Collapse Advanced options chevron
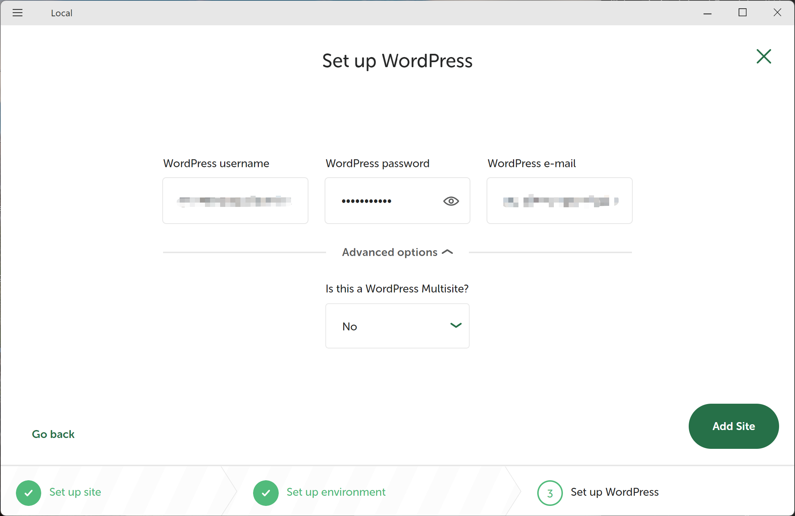 click(447, 252)
